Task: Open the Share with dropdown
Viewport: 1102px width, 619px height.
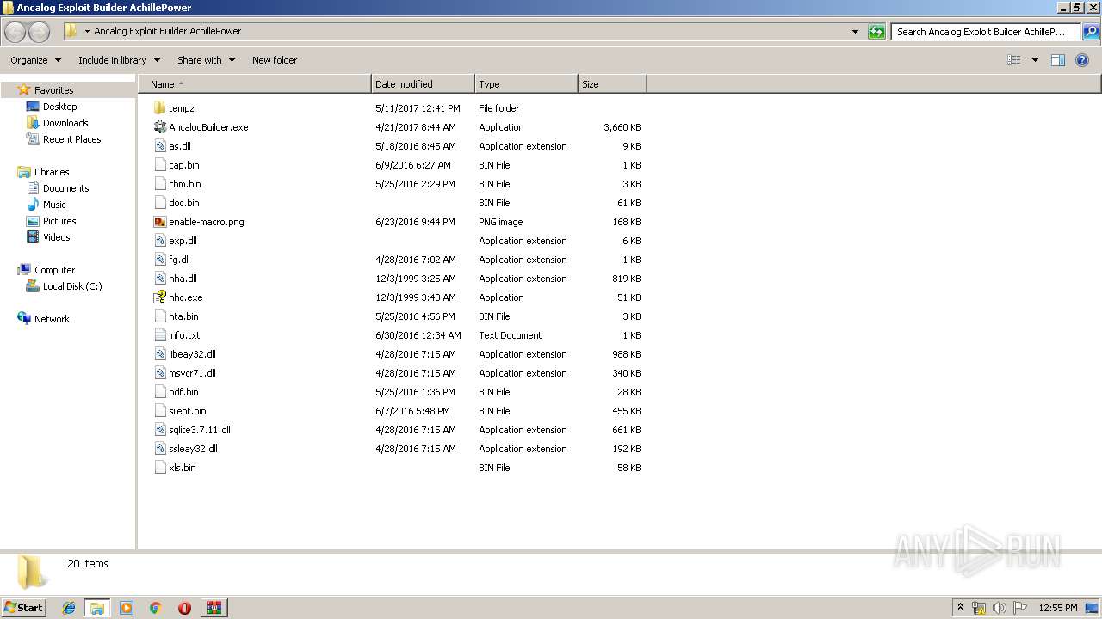Action: pyautogui.click(x=206, y=60)
